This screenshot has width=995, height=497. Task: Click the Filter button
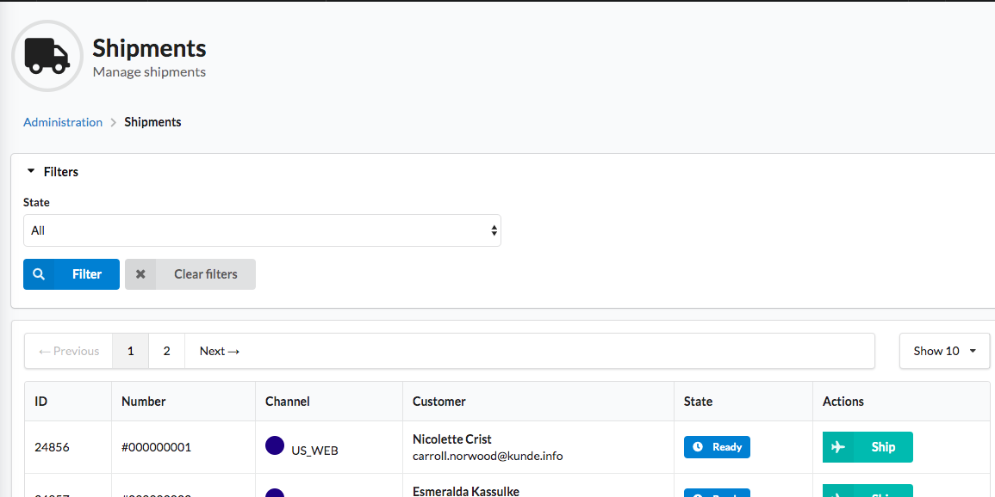coord(71,274)
